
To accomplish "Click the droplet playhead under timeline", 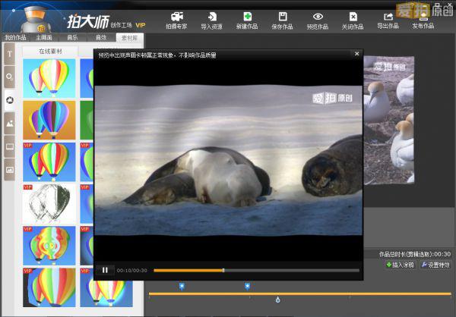I will point(277,300).
